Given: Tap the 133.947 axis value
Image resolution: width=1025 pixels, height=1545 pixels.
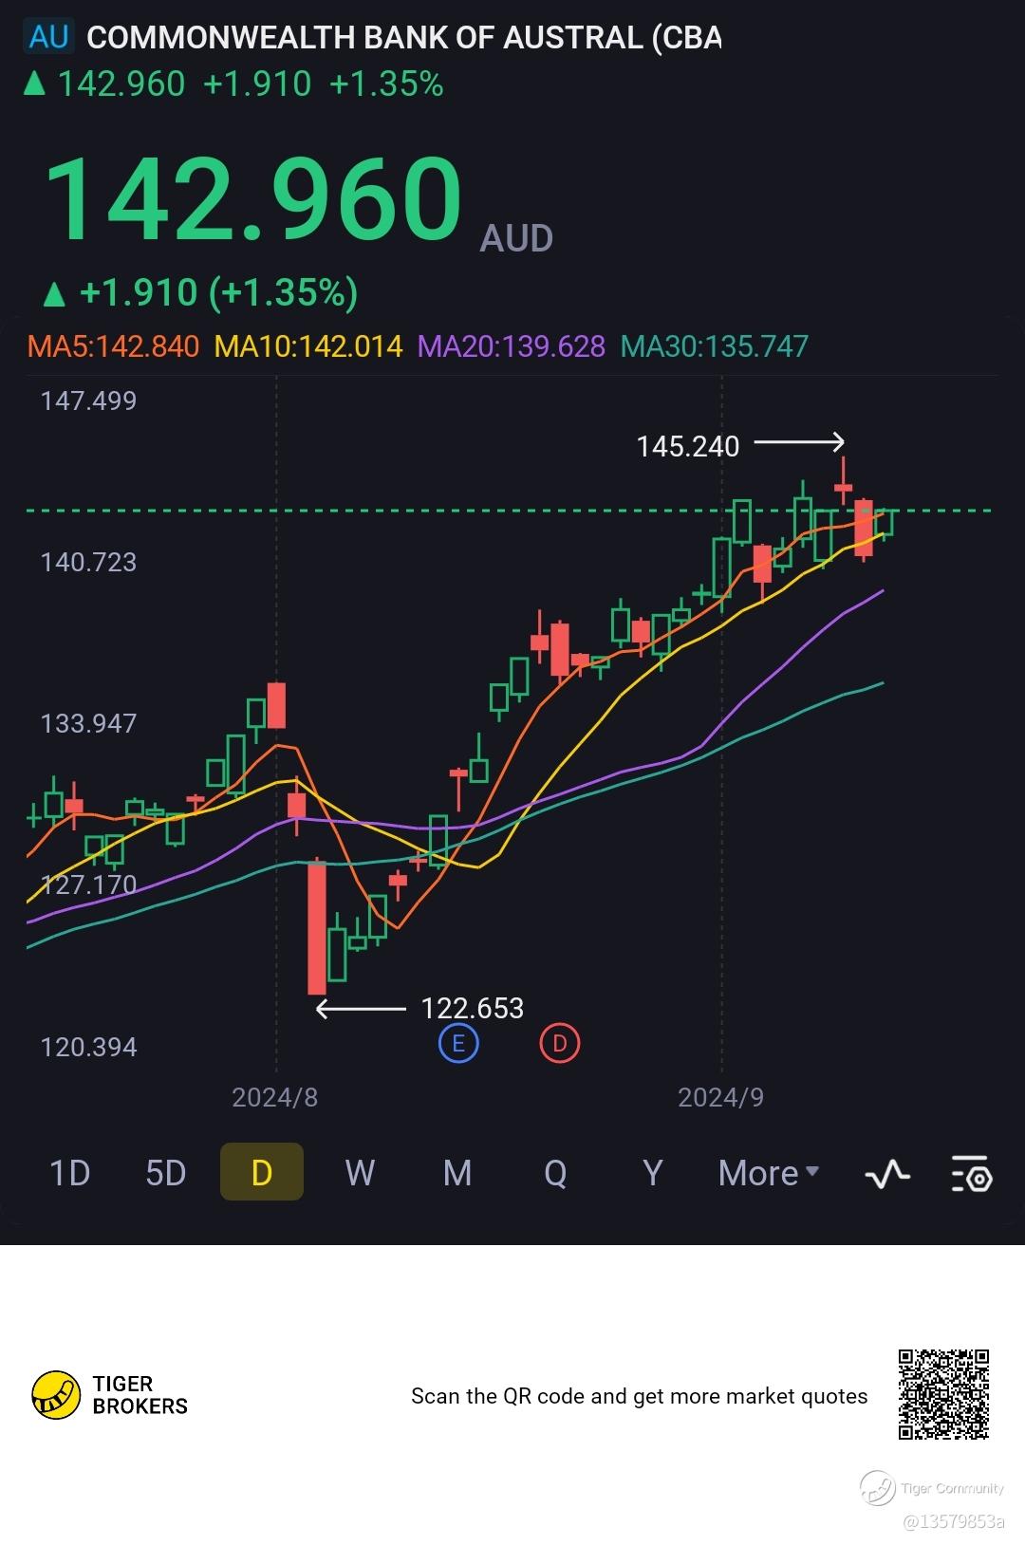Looking at the screenshot, I should pyautogui.click(x=88, y=723).
